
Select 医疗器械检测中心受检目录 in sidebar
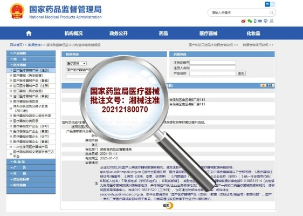[x=31, y=116]
